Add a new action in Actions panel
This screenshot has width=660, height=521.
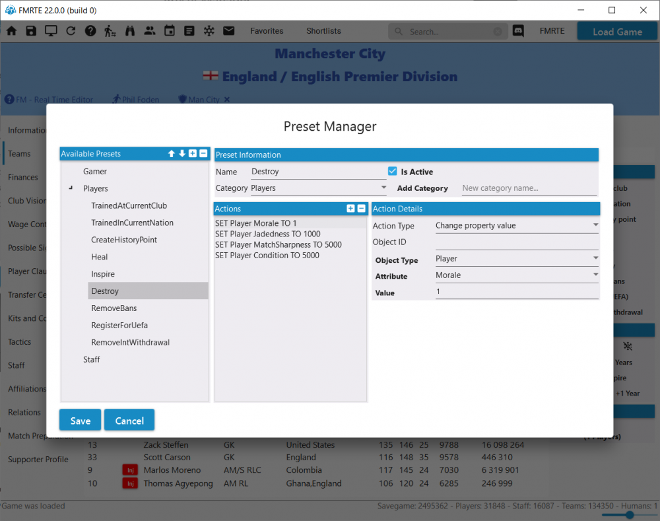coord(351,209)
